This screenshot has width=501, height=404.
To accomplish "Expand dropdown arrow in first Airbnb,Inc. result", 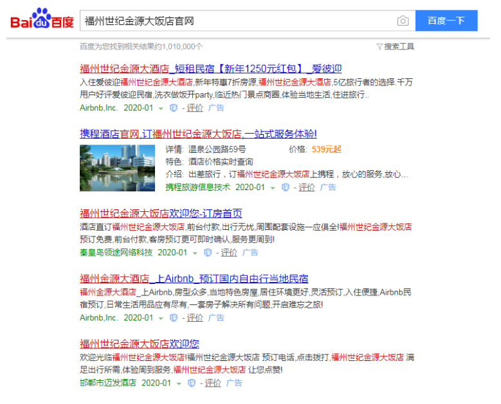I will tap(161, 109).
